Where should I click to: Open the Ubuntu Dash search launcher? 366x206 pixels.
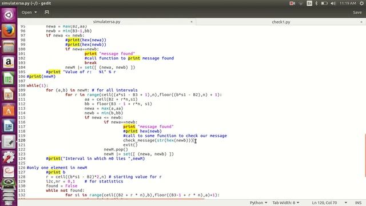[9, 15]
